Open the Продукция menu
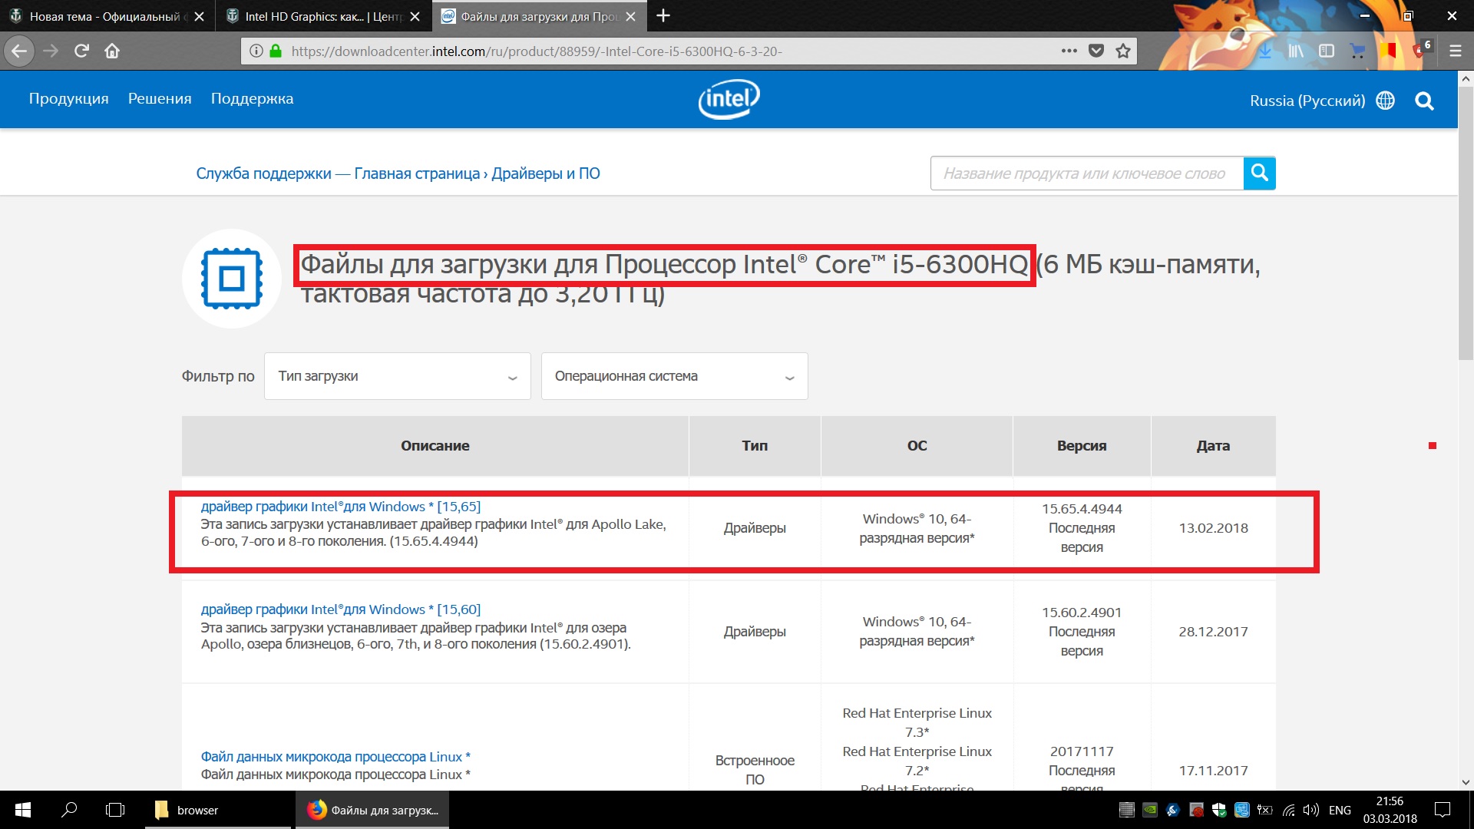This screenshot has width=1474, height=829. click(68, 99)
